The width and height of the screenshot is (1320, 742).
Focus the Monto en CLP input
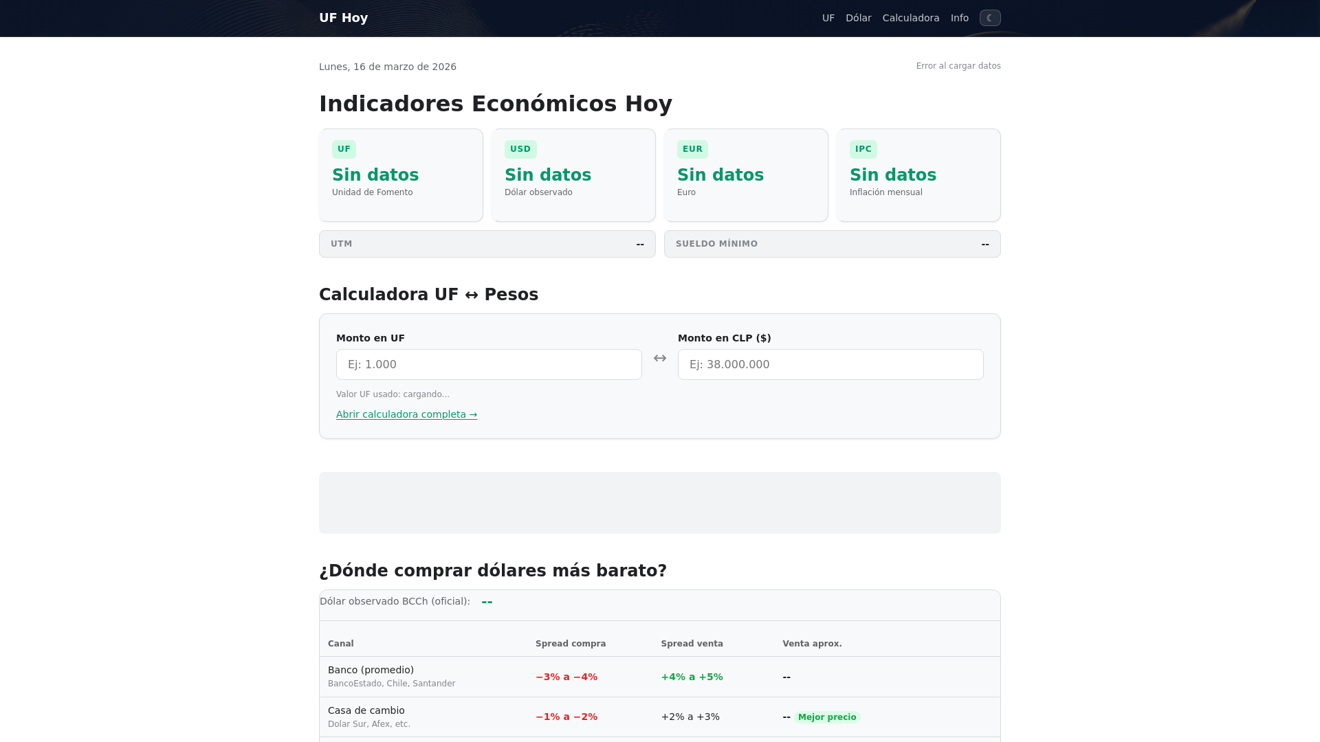coord(830,364)
